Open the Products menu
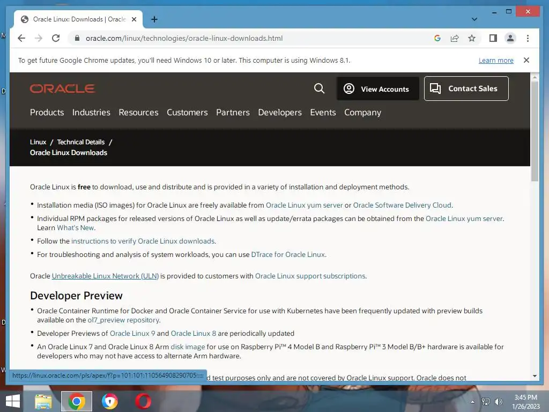This screenshot has height=412, width=549. (47, 113)
